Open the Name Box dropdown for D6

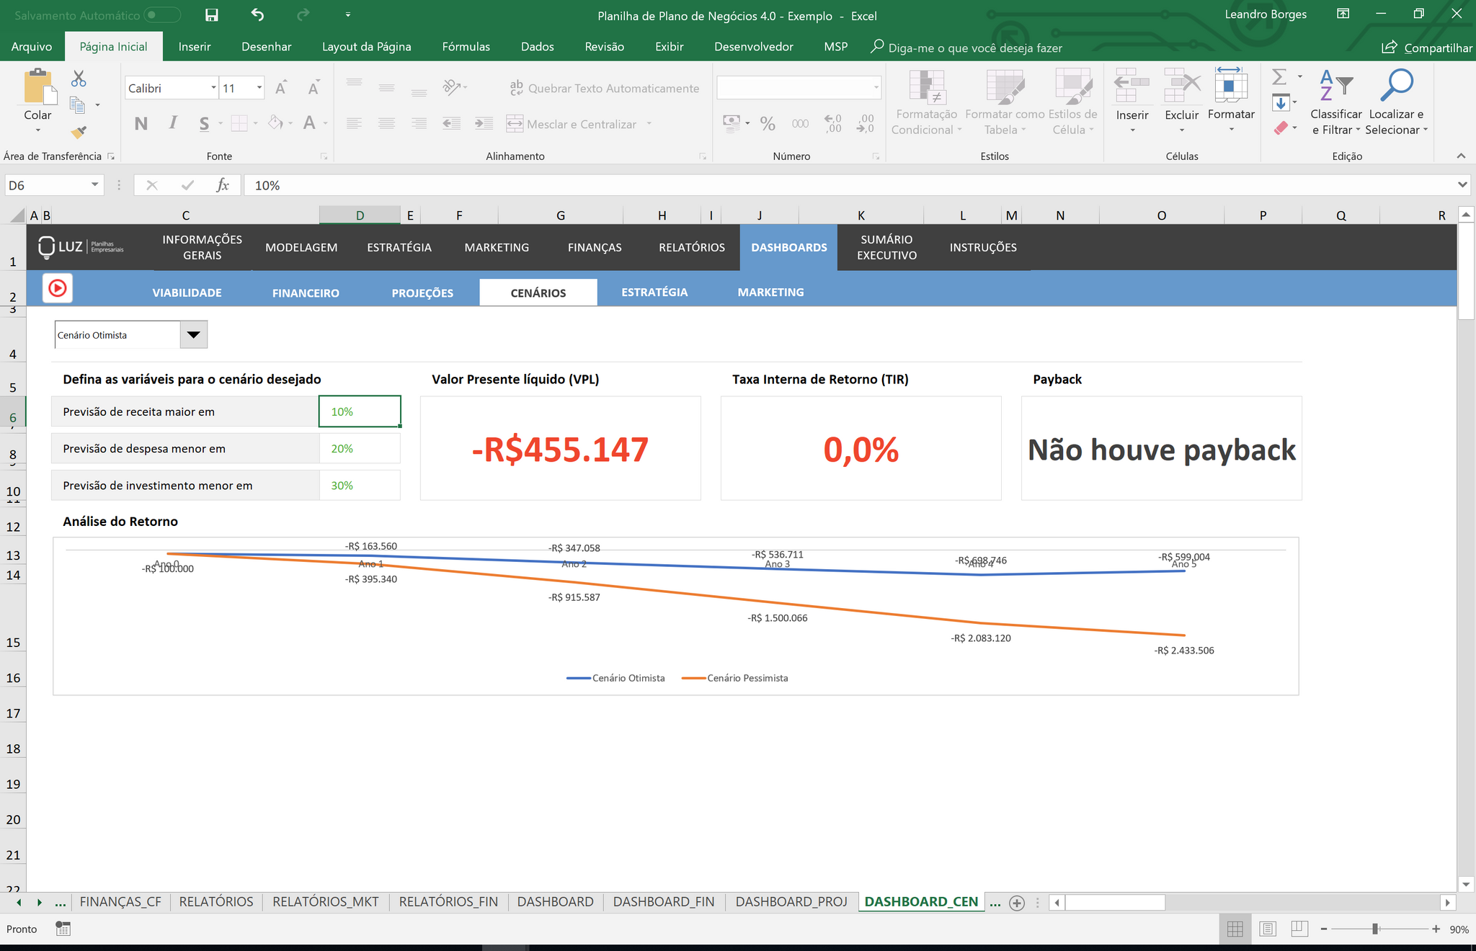pyautogui.click(x=94, y=185)
